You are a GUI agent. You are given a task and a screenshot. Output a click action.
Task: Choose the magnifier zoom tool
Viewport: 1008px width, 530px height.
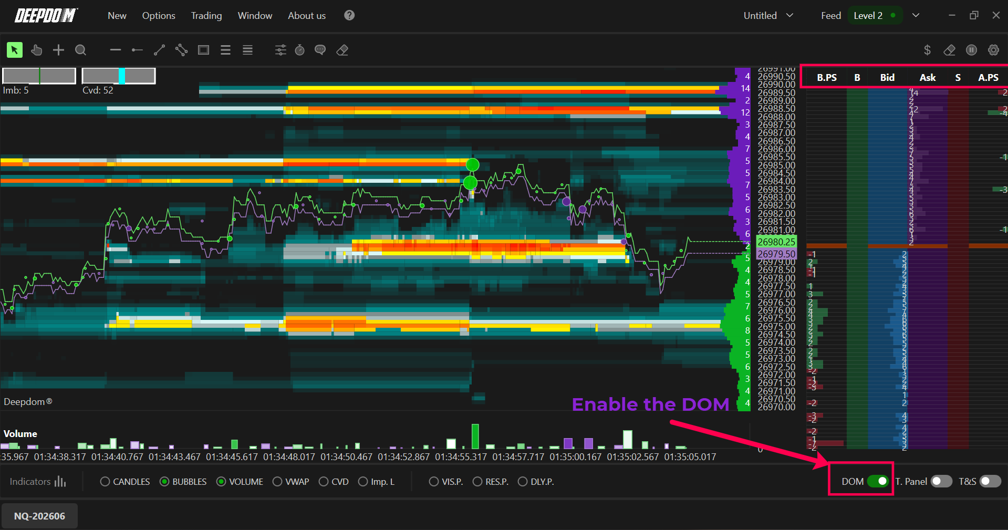pyautogui.click(x=80, y=50)
